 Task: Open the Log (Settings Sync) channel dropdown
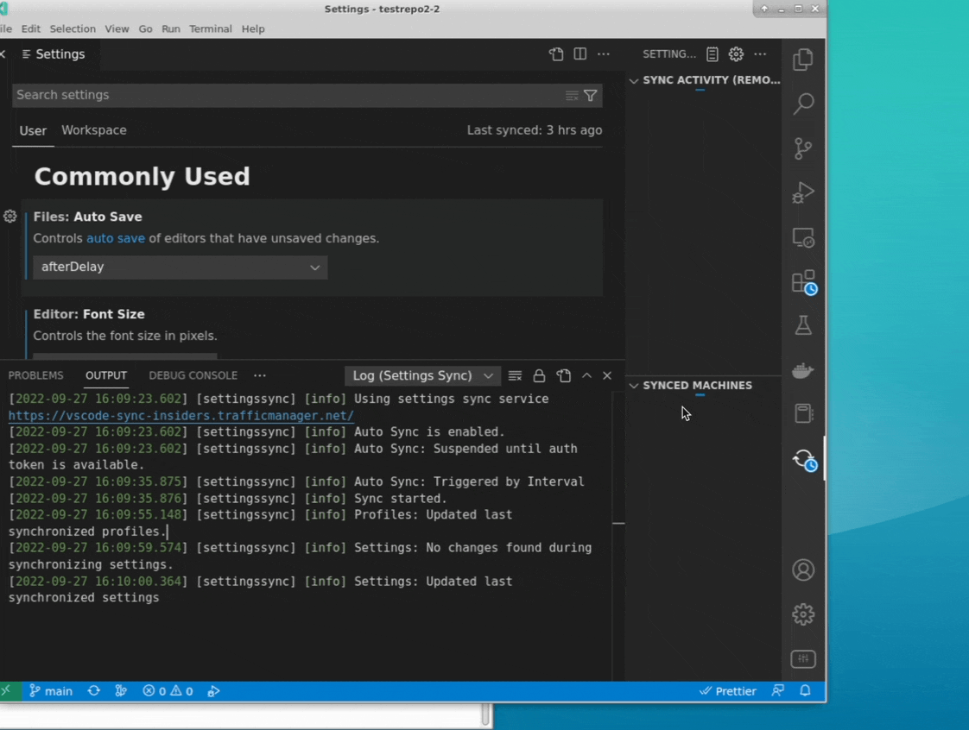421,375
